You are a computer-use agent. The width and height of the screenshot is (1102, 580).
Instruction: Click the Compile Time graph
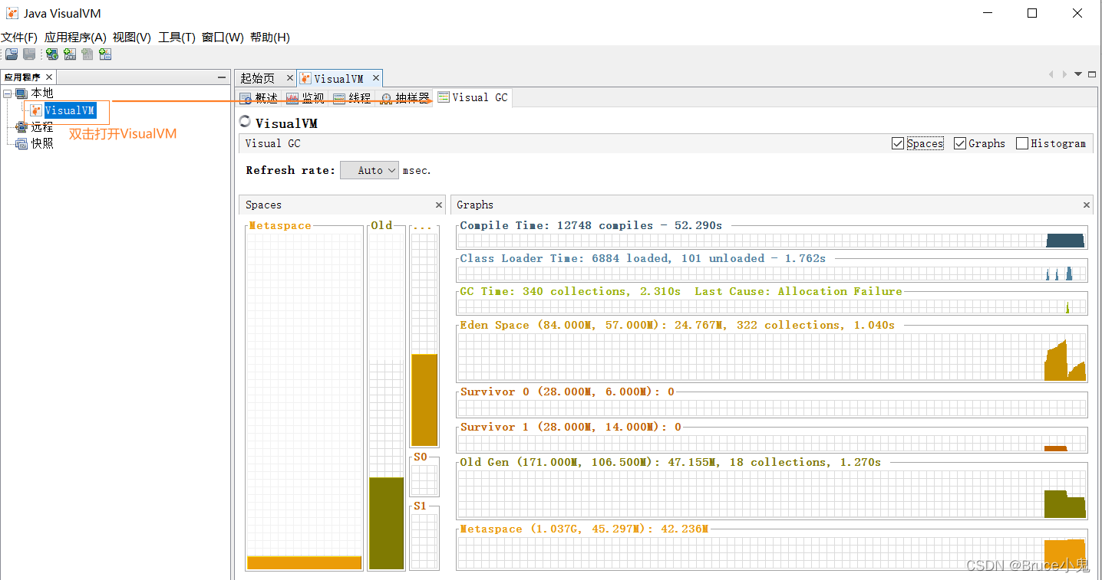tap(771, 241)
